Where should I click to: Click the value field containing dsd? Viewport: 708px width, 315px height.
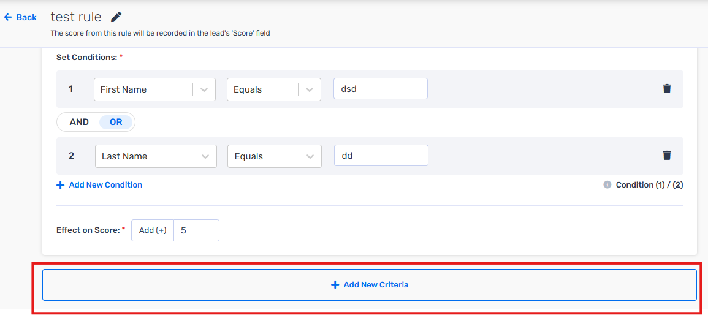(x=381, y=89)
